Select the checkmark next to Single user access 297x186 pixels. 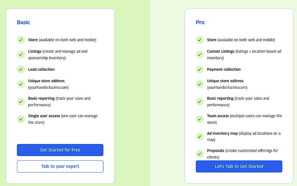pyautogui.click(x=21, y=119)
